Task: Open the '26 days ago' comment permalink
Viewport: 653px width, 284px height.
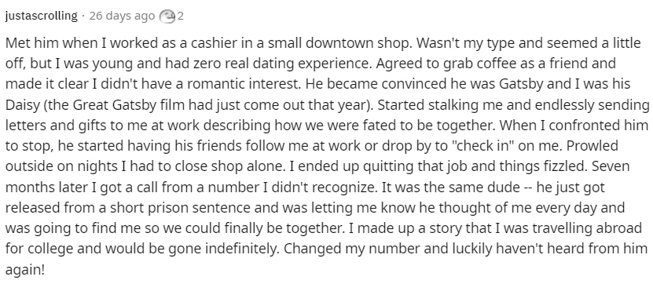Action: [122, 16]
